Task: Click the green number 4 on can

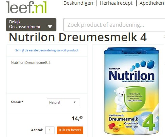Action: pos(149,122)
